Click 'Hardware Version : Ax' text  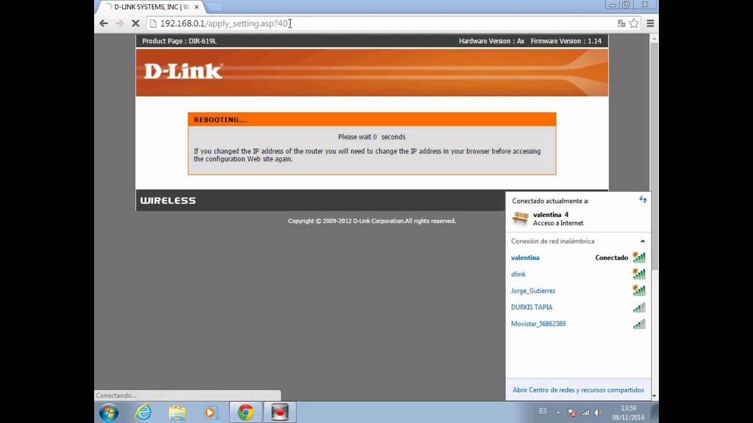coord(492,41)
